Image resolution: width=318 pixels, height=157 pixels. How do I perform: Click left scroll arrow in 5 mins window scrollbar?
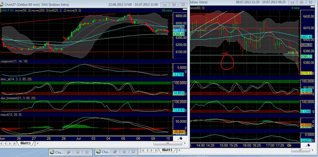point(179,150)
